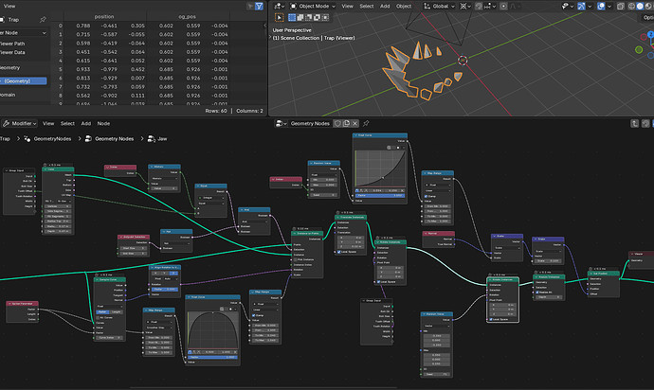This screenshot has width=654, height=390.
Task: Click the position column header
Action: (104, 17)
